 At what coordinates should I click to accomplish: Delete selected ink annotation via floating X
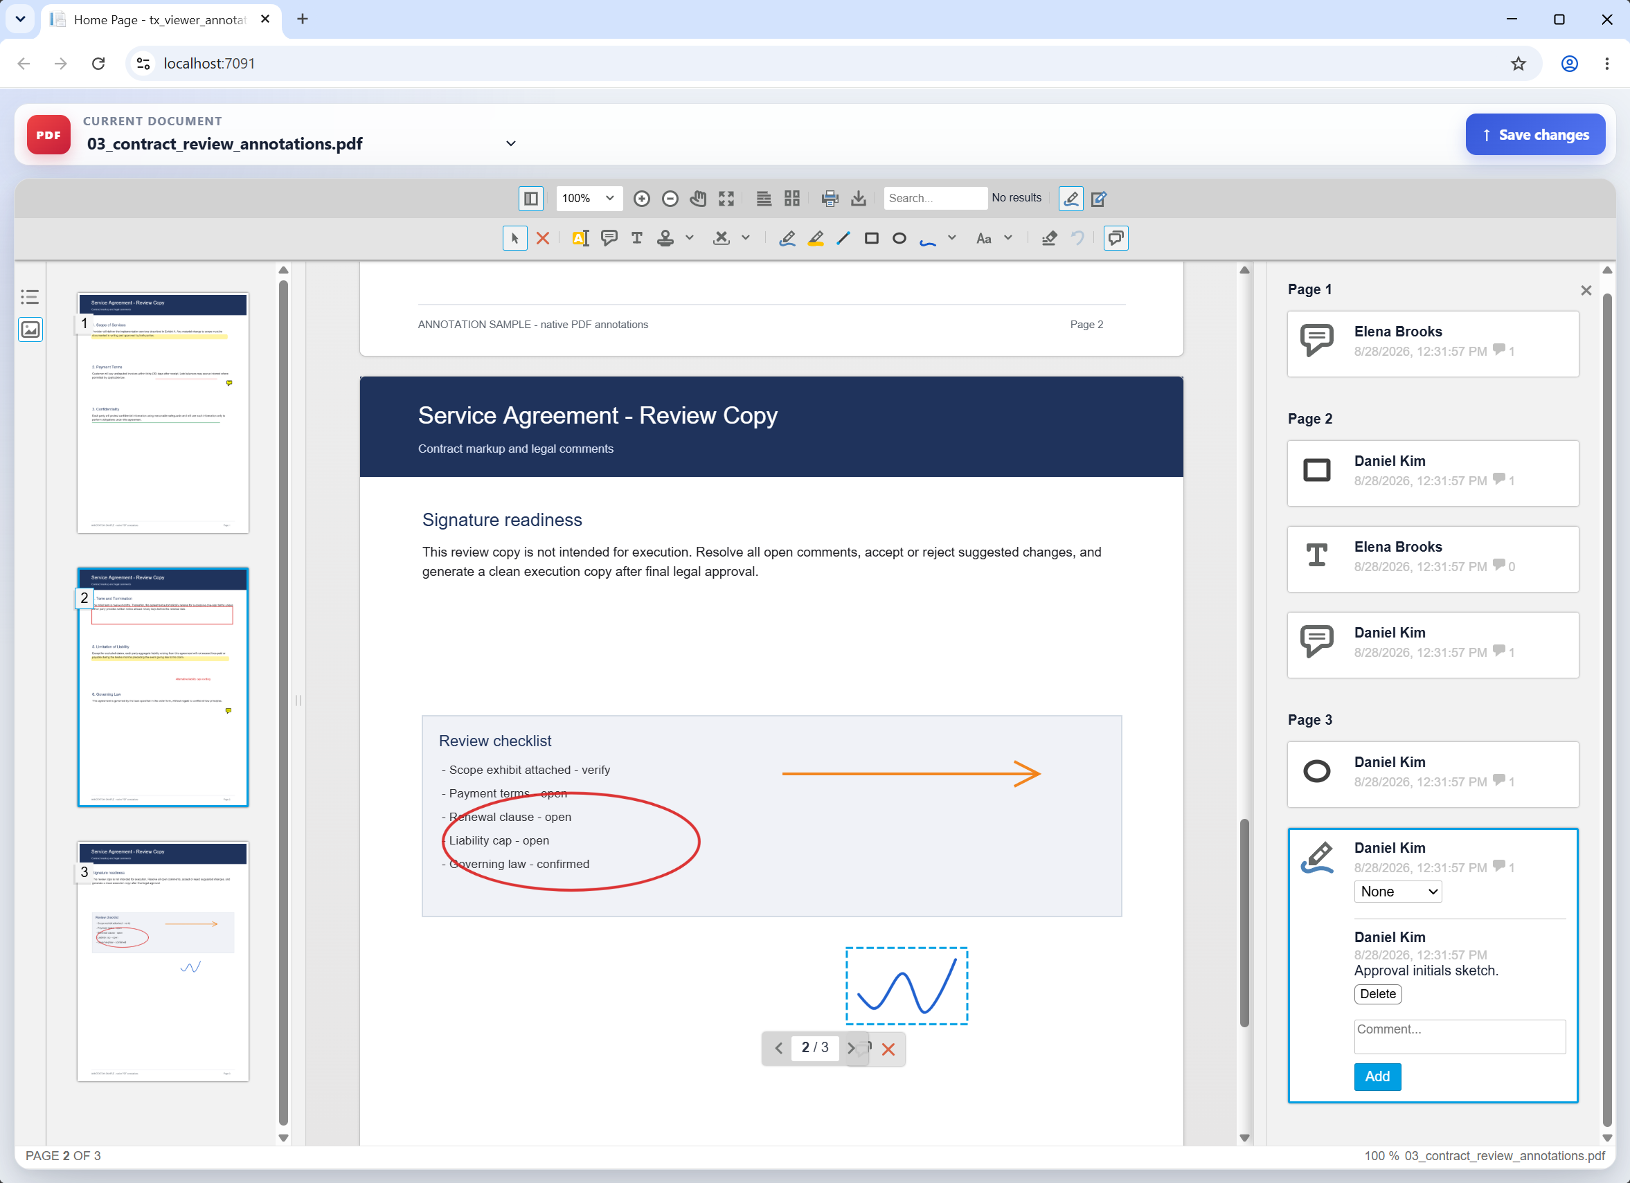click(888, 1049)
